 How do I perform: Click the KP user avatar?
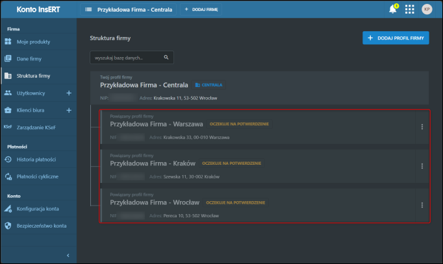click(x=427, y=10)
